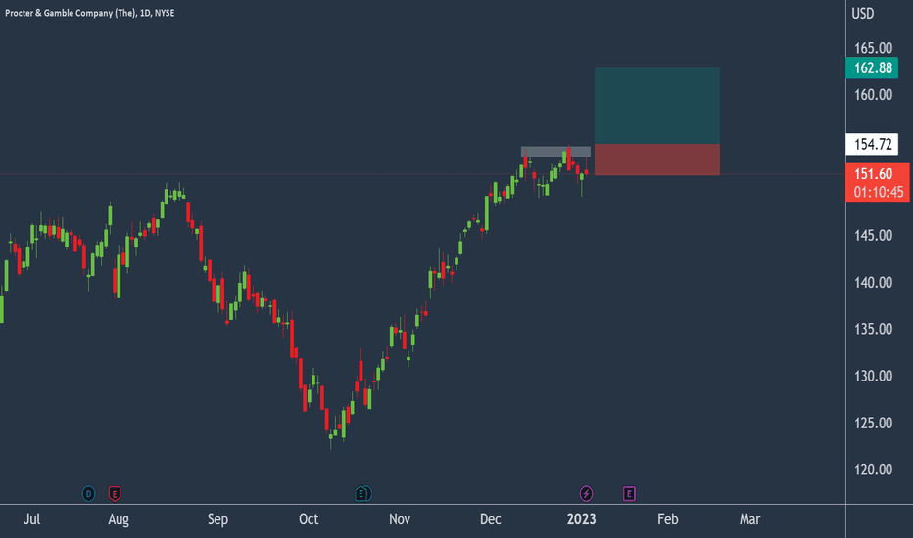Screen dimensions: 913x538
Task: Click the white 154.72 entry price label
Action: coord(872,144)
